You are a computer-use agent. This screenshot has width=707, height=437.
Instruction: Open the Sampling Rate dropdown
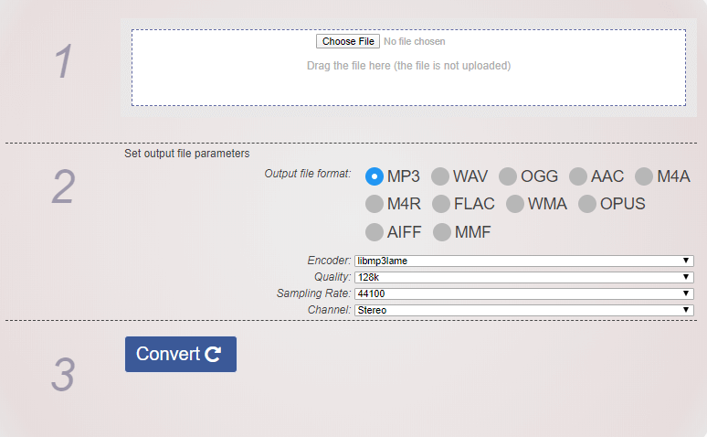523,293
